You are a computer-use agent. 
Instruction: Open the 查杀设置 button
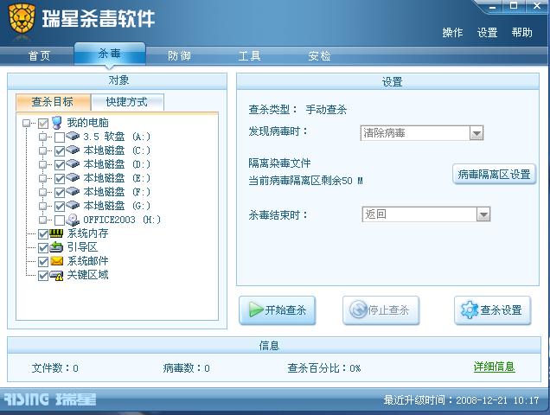[x=492, y=310]
